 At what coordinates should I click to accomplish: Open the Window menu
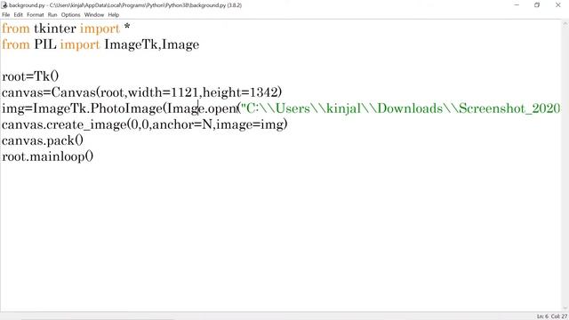pyautogui.click(x=94, y=15)
